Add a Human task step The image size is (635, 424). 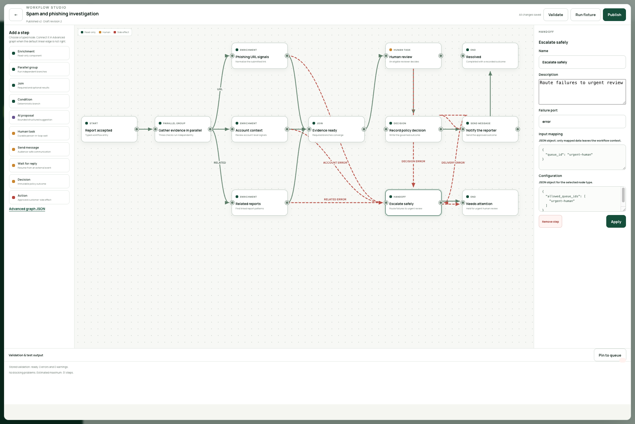[x=39, y=133]
